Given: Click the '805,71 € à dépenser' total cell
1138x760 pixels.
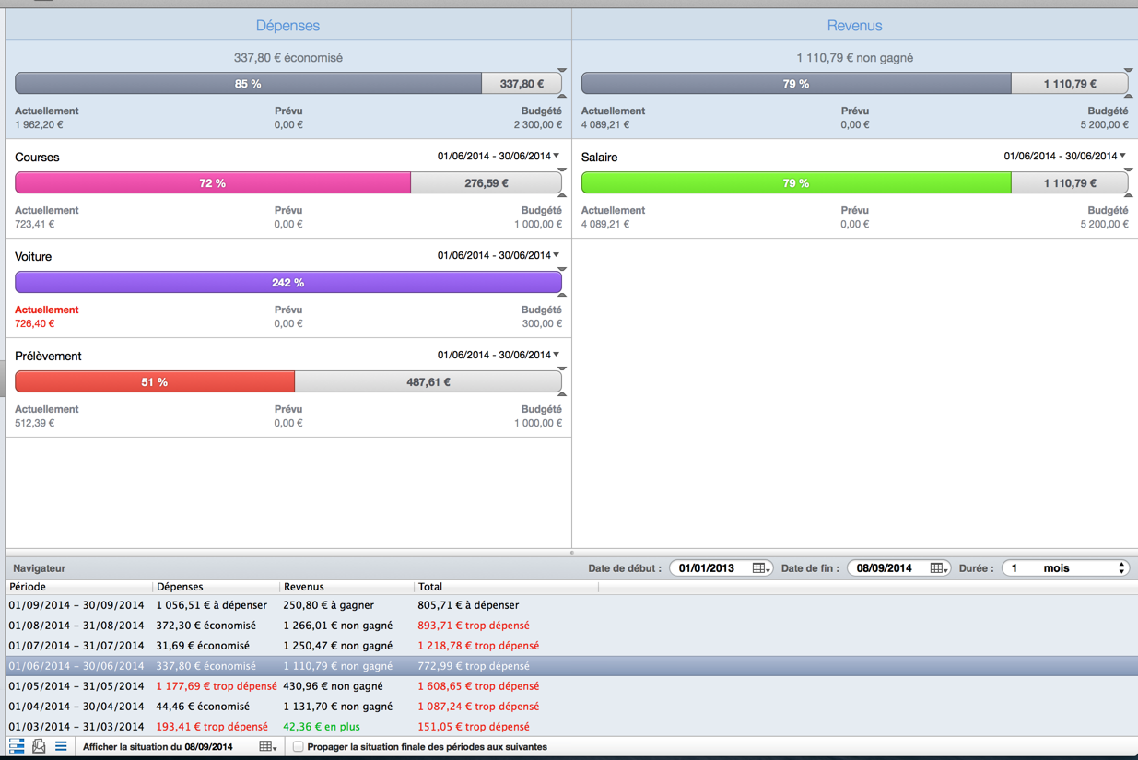Looking at the screenshot, I should pyautogui.click(x=468, y=605).
